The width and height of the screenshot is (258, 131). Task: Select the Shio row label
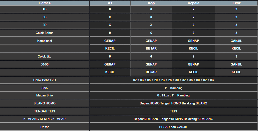click(x=44, y=88)
